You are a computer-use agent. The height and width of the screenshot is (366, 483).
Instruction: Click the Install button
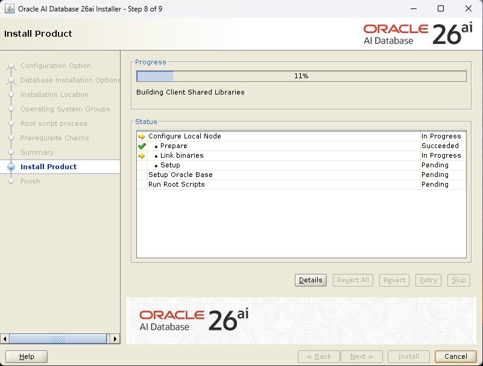point(408,356)
